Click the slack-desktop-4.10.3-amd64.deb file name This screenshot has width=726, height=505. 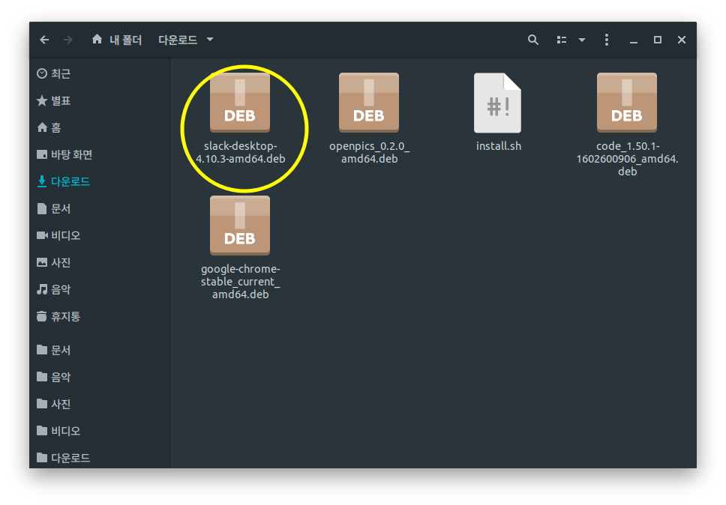click(240, 152)
